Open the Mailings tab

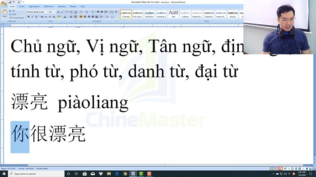click(x=62, y=6)
